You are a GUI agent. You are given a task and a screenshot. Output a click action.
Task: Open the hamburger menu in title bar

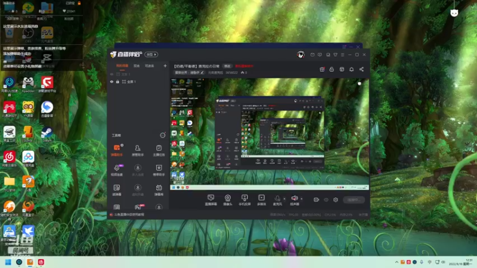coord(342,55)
